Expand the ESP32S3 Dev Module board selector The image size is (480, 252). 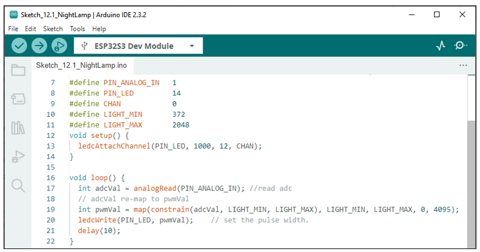[x=138, y=46]
